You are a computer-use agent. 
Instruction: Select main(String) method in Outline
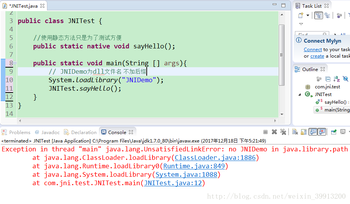point(336,110)
